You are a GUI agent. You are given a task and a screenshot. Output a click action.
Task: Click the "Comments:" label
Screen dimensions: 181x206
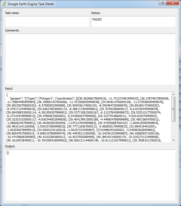[x=12, y=30]
